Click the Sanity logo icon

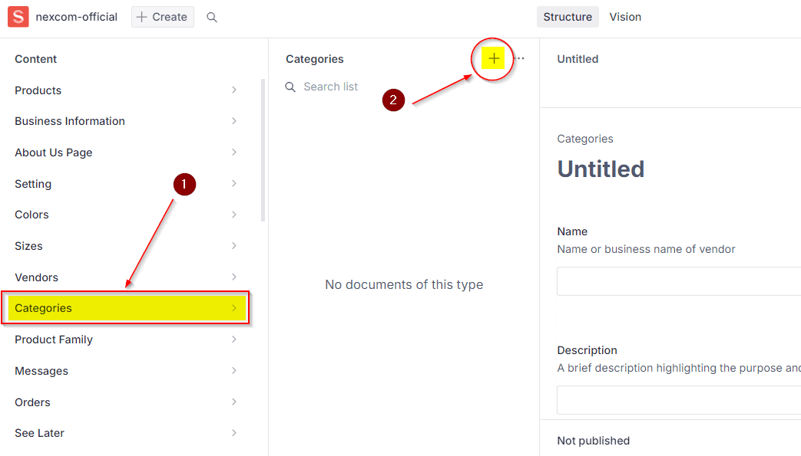point(18,17)
